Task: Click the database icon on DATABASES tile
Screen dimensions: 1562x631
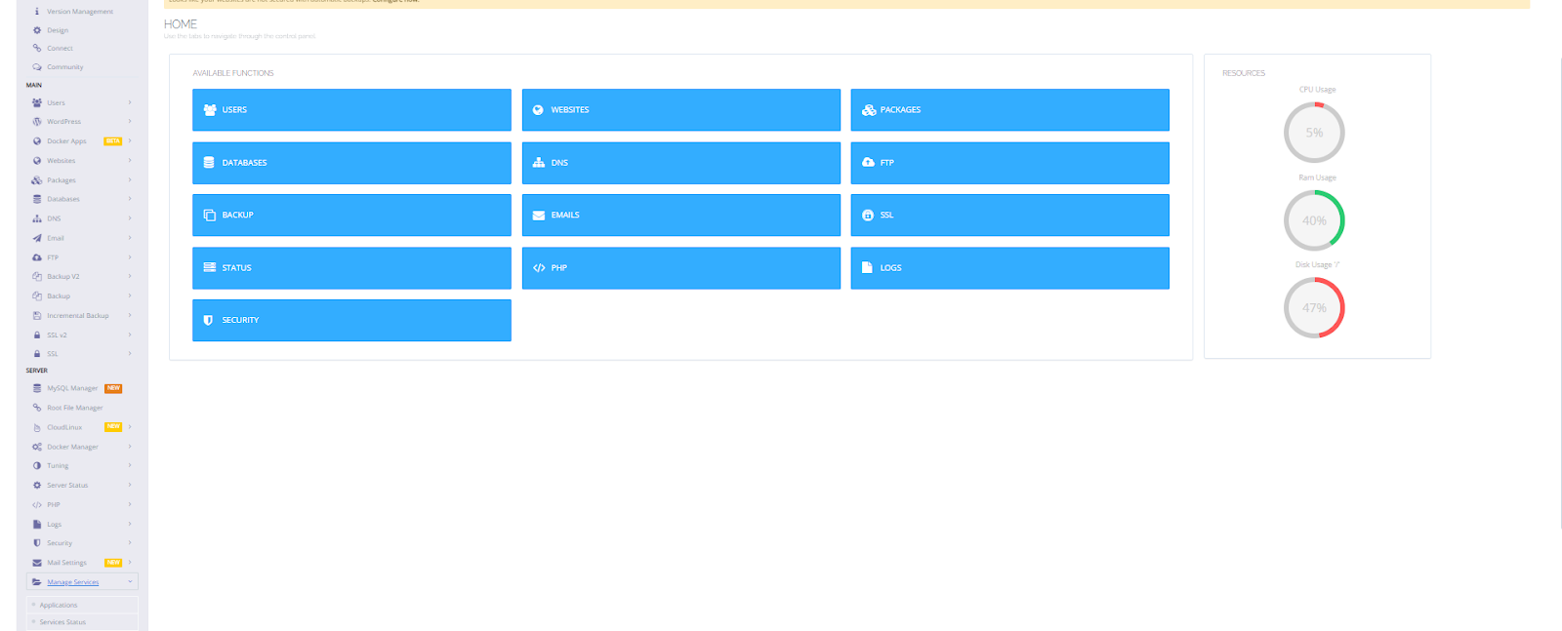Action: coord(209,163)
